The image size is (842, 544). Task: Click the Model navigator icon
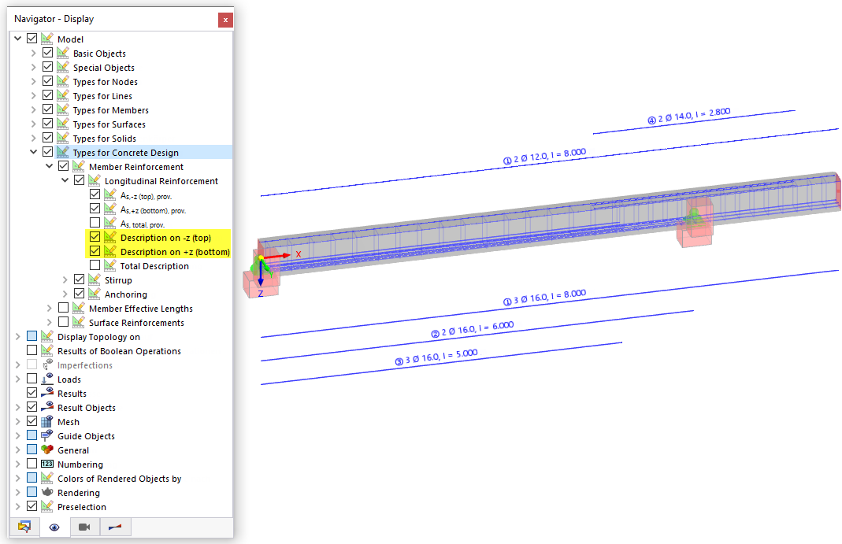tap(47, 38)
